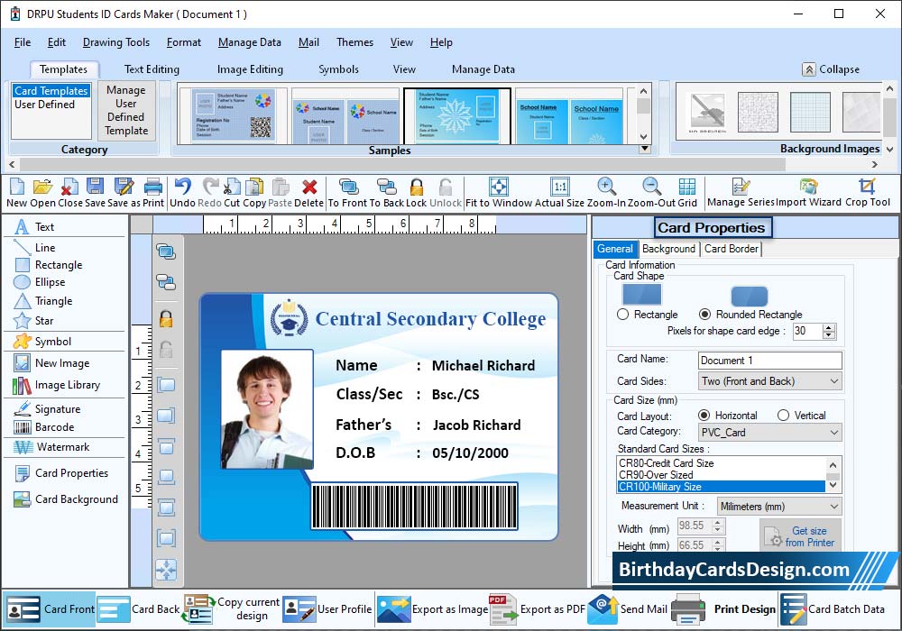
Task: Switch to the Image Editing ribbon tab
Action: pos(250,69)
